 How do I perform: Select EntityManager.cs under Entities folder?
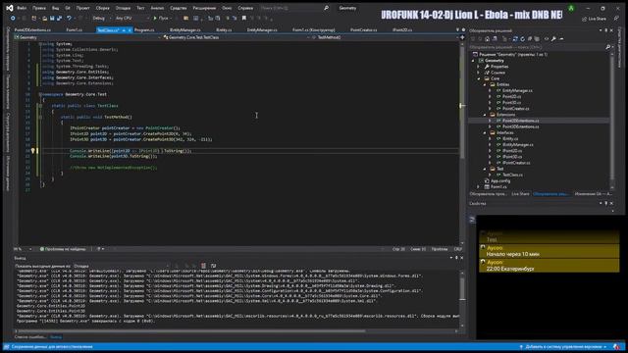click(517, 91)
